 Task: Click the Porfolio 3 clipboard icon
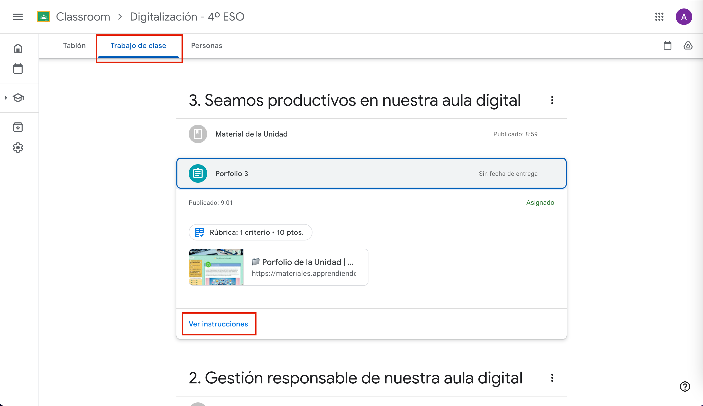[x=198, y=173]
